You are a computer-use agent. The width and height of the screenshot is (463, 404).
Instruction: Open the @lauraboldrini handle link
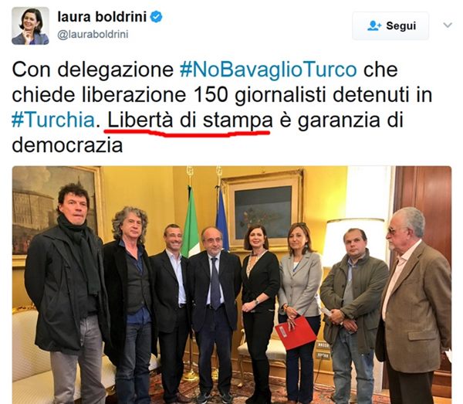(x=93, y=34)
